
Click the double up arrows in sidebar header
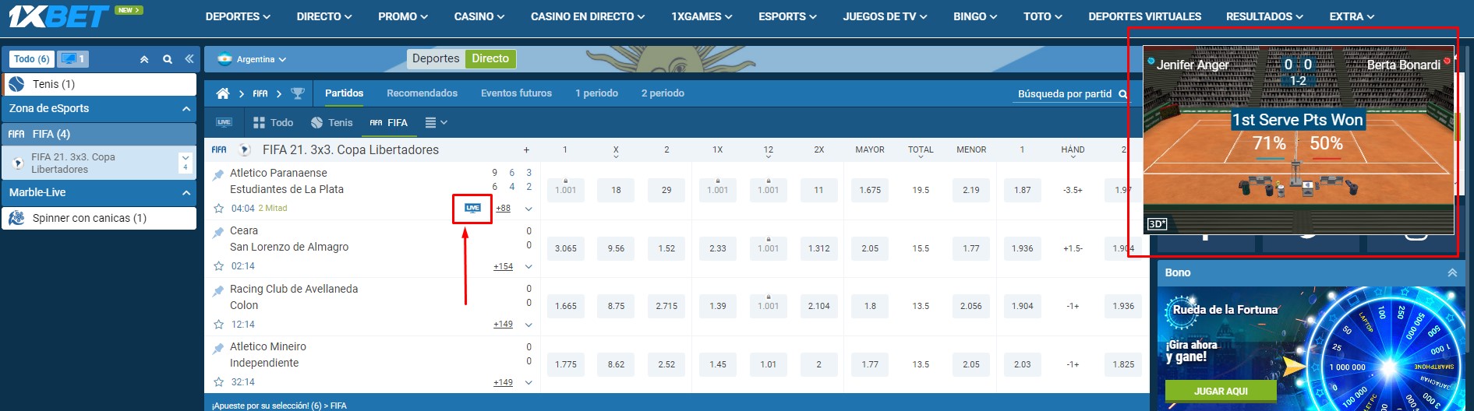pos(144,59)
